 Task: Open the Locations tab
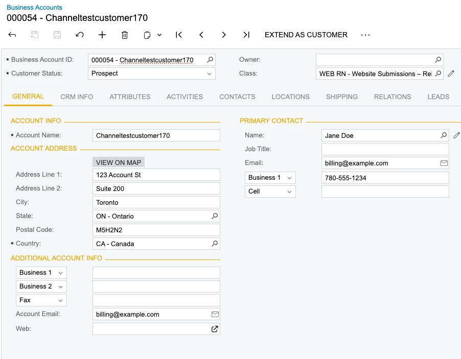[x=290, y=97]
